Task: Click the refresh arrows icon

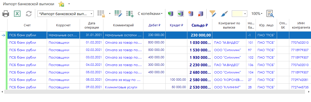Action: coord(29,14)
